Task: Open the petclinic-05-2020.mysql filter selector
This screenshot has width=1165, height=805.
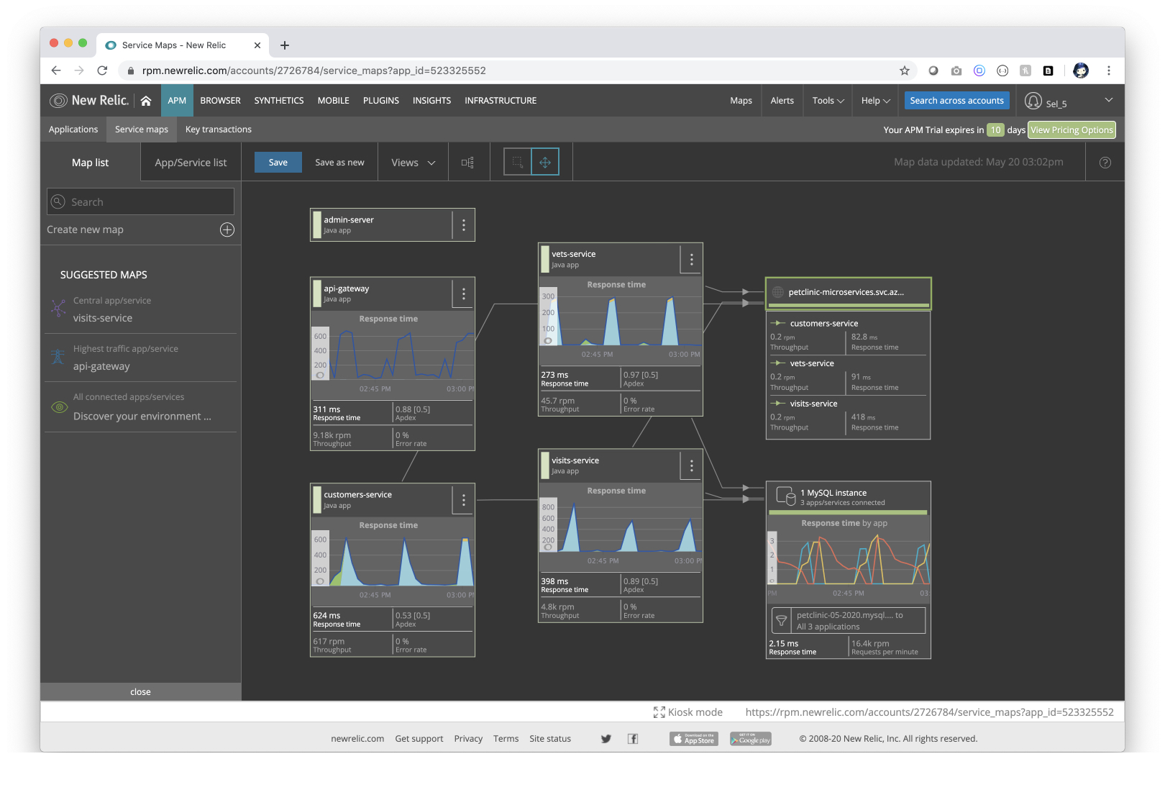Action: point(849,620)
